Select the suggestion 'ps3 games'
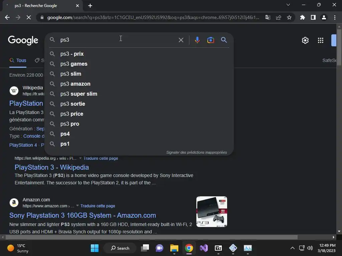 click(139, 64)
